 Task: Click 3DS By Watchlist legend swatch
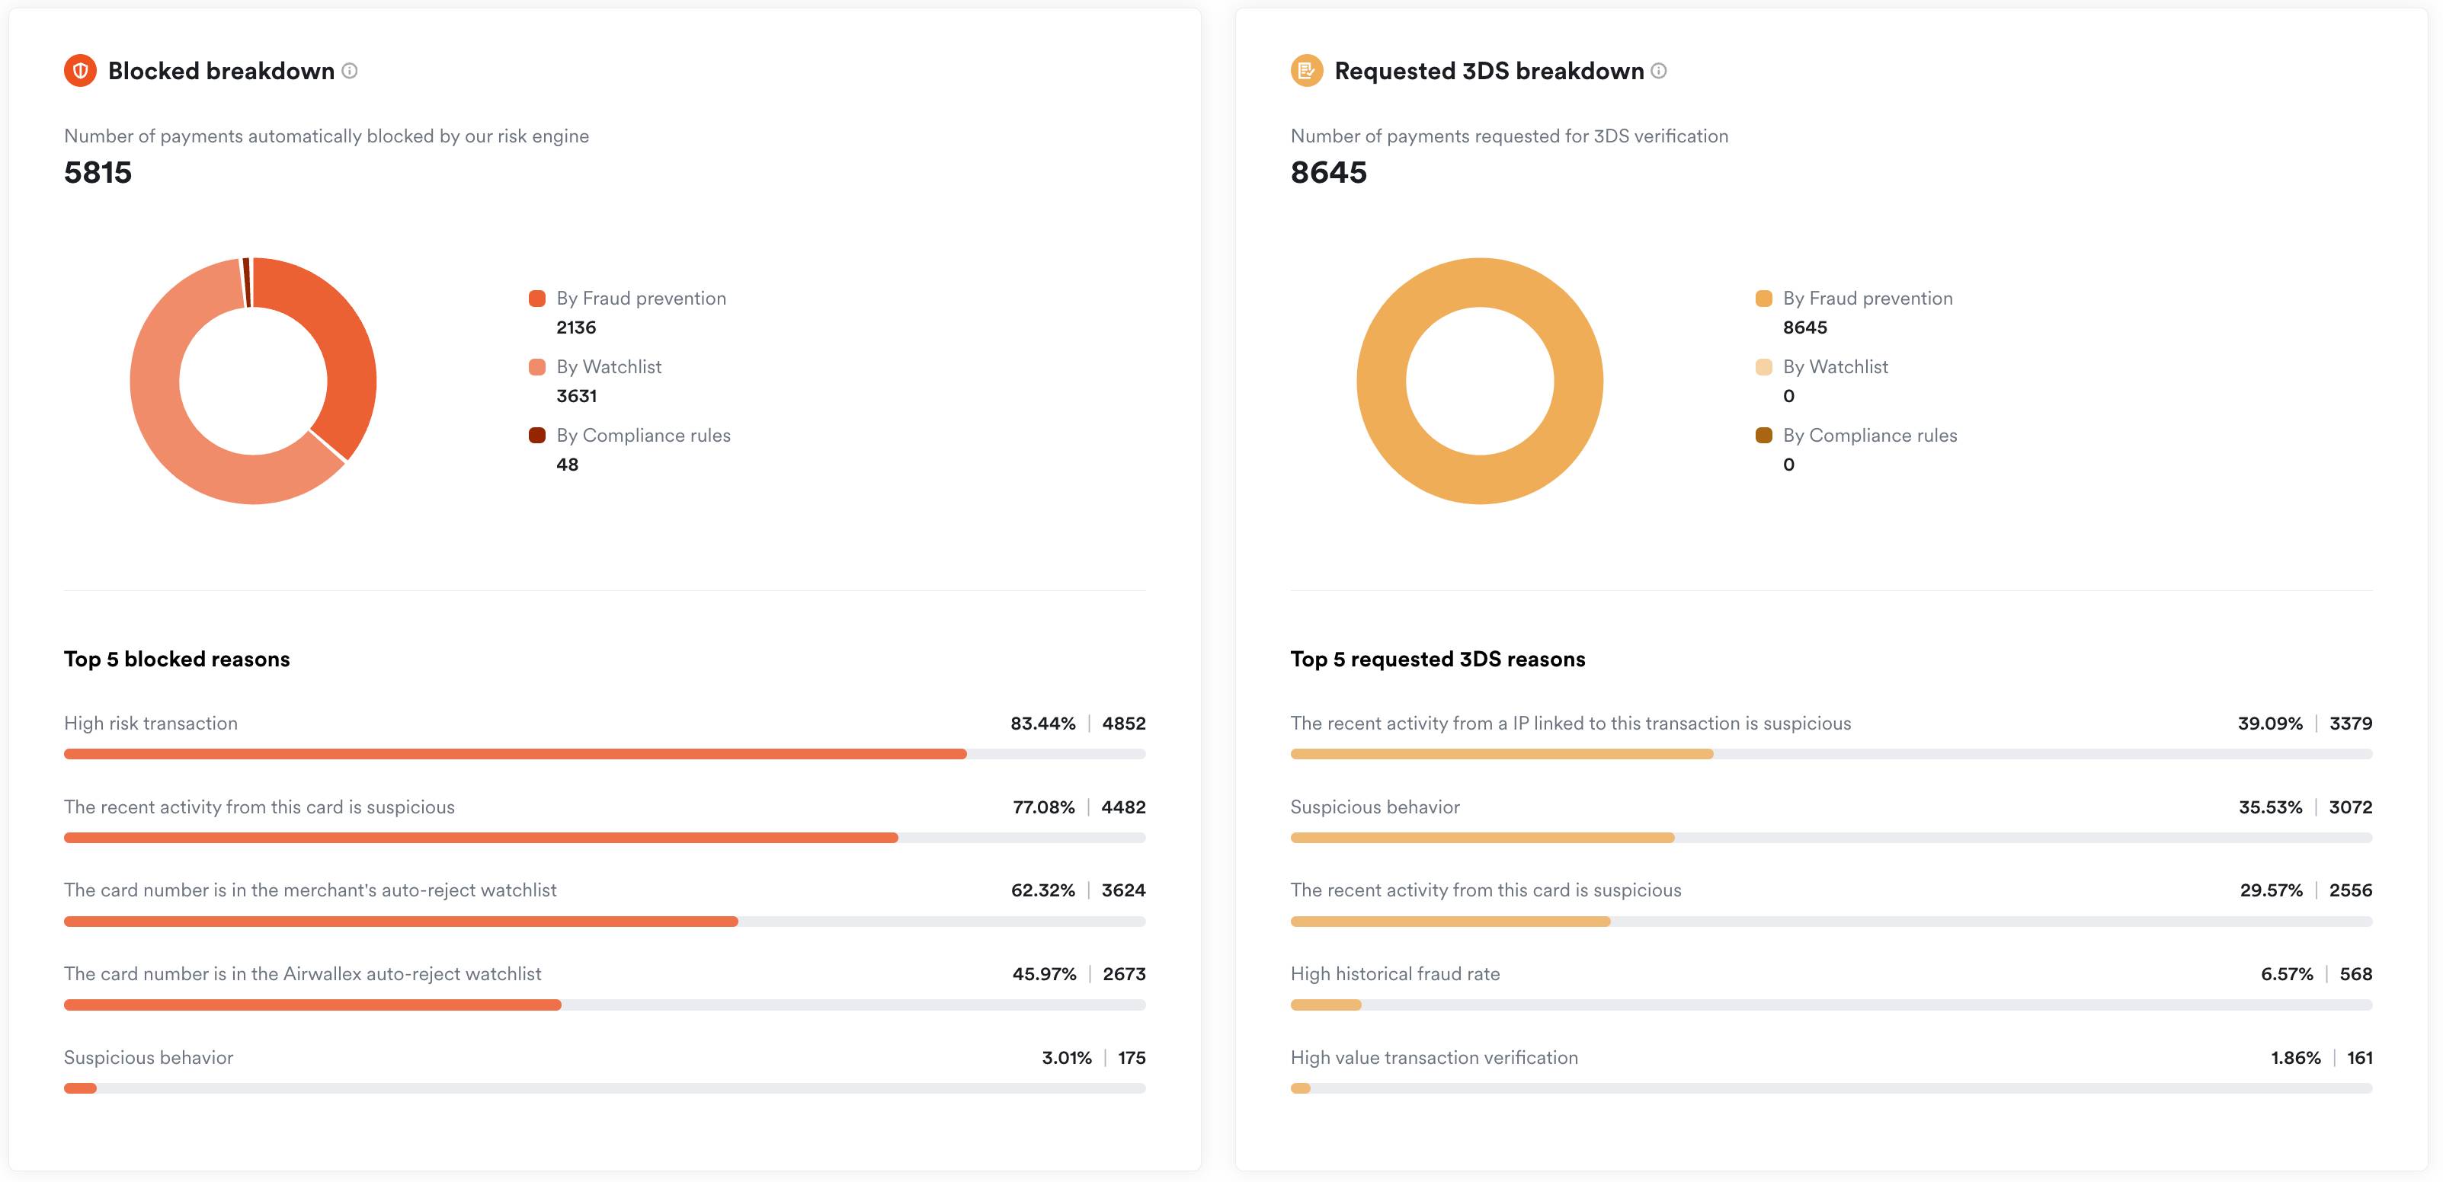pos(1764,367)
